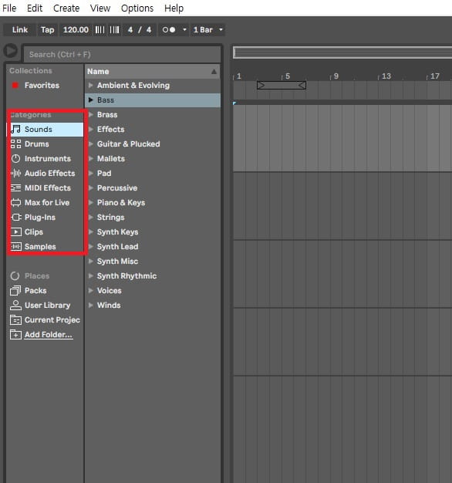This screenshot has height=483, width=452.
Task: Open the Edit menu
Action: [35, 8]
